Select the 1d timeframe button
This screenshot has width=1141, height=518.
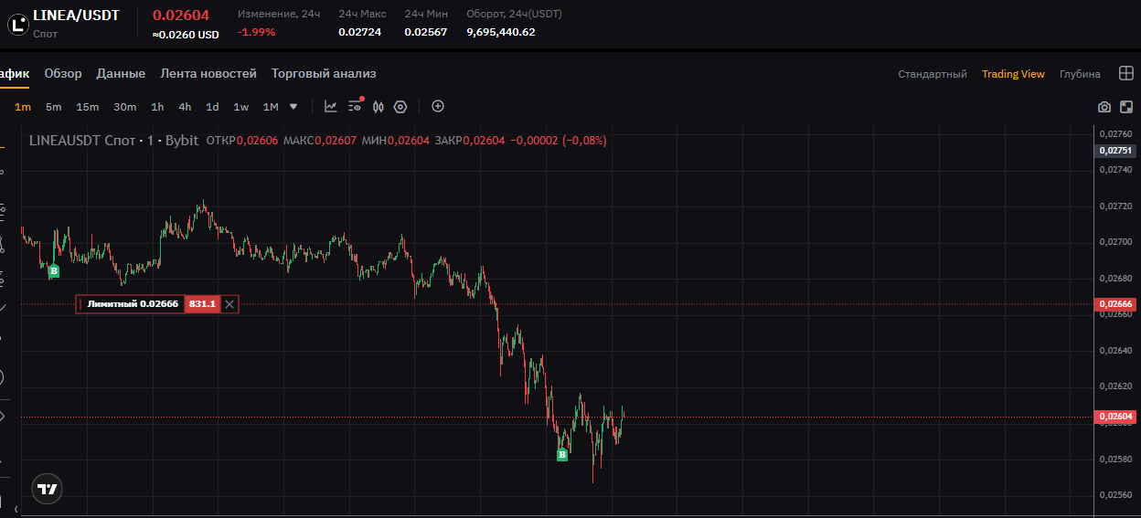[212, 107]
